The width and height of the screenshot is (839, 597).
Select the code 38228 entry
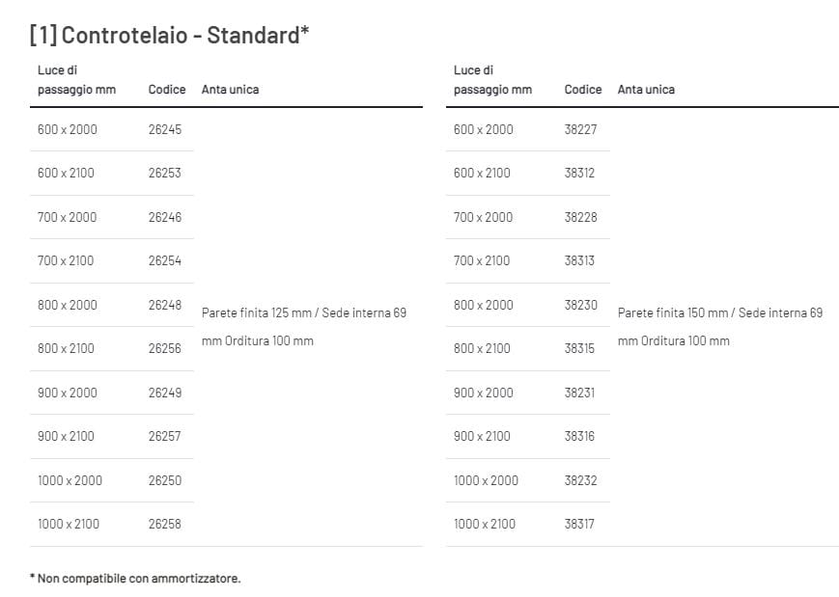581,217
